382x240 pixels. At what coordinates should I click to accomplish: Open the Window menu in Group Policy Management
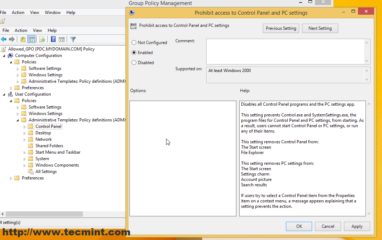(x=52, y=12)
